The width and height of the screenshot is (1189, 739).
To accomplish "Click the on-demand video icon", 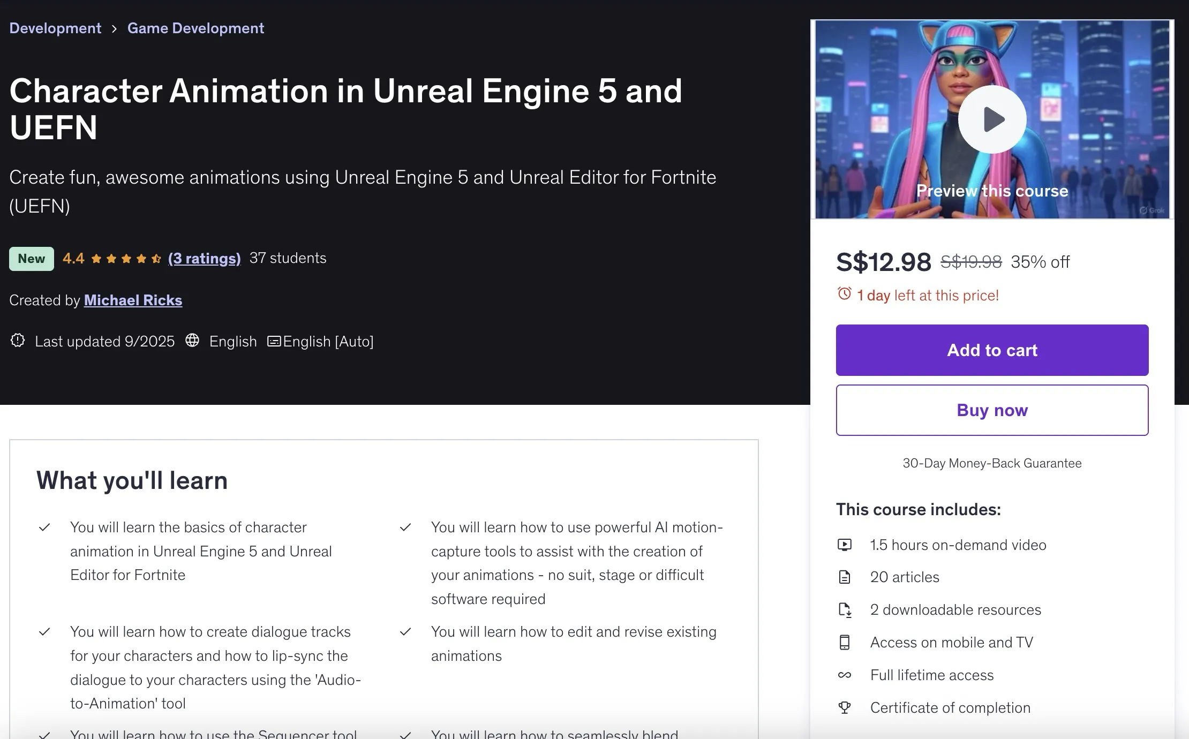I will pyautogui.click(x=845, y=545).
